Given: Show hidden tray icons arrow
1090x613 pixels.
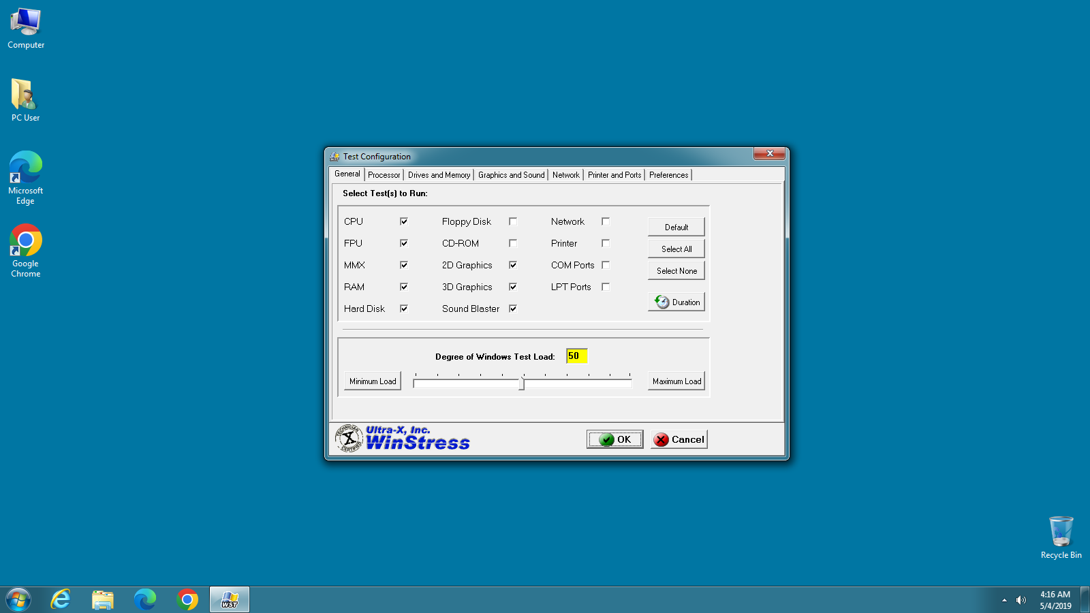Looking at the screenshot, I should [1004, 600].
